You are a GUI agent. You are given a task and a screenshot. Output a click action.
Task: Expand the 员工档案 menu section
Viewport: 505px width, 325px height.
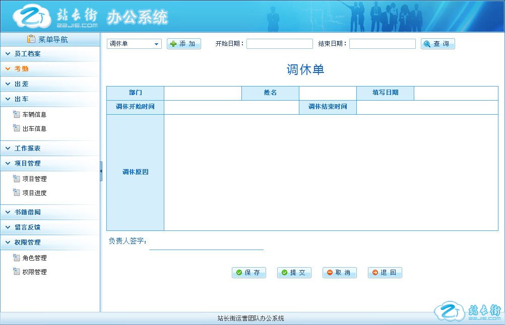click(x=27, y=54)
